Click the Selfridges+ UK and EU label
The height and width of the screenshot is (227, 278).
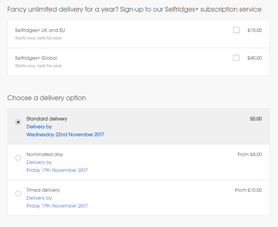[x=40, y=30]
